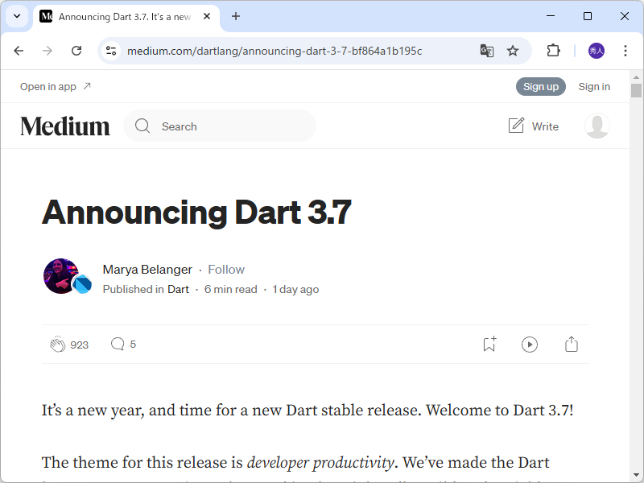Open Chrome's three-dot menu
Screen dimensions: 644x483
coord(625,50)
